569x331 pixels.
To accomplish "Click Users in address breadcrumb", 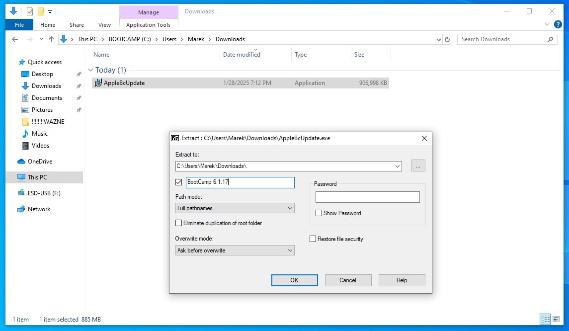I will (169, 39).
